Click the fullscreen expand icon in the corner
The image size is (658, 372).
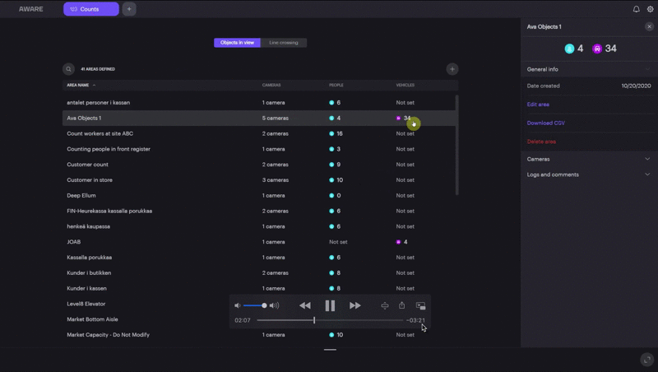pyautogui.click(x=647, y=360)
